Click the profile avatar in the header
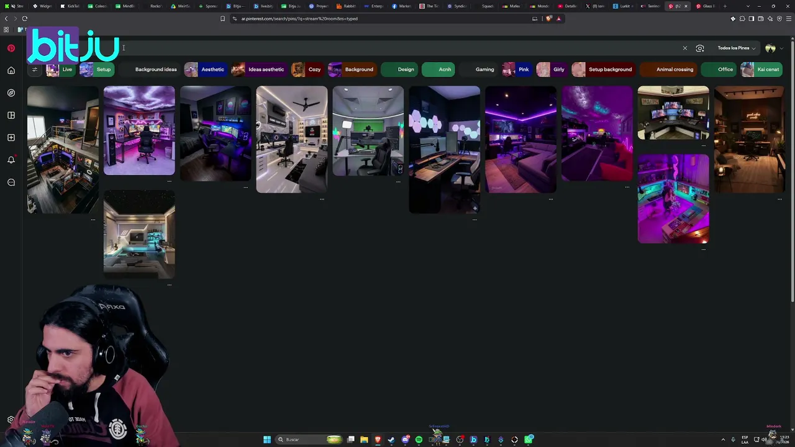This screenshot has height=447, width=795. tap(770, 48)
